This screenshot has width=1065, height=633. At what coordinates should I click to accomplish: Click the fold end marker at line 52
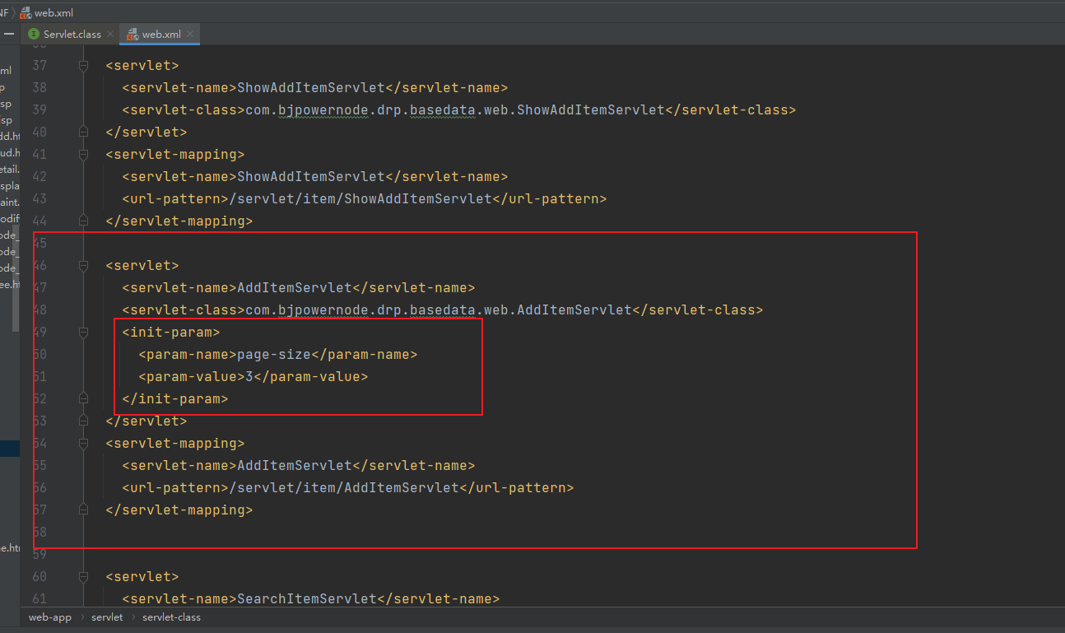point(83,399)
